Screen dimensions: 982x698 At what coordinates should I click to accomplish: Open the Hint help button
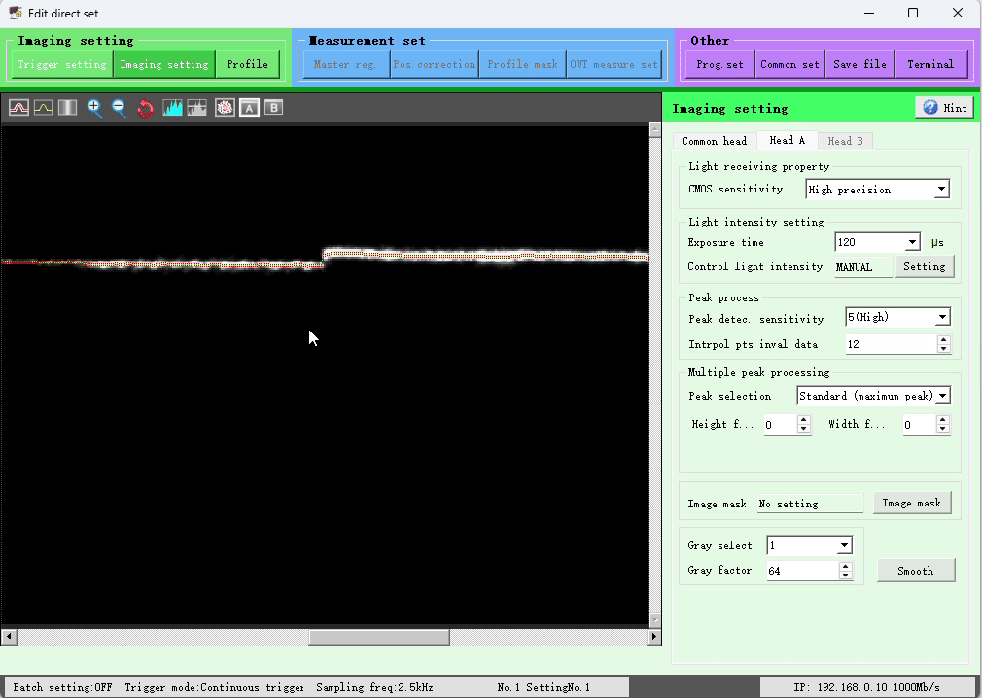tap(944, 108)
